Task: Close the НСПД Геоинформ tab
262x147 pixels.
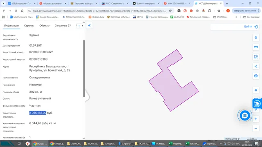Action: pos(221,3)
